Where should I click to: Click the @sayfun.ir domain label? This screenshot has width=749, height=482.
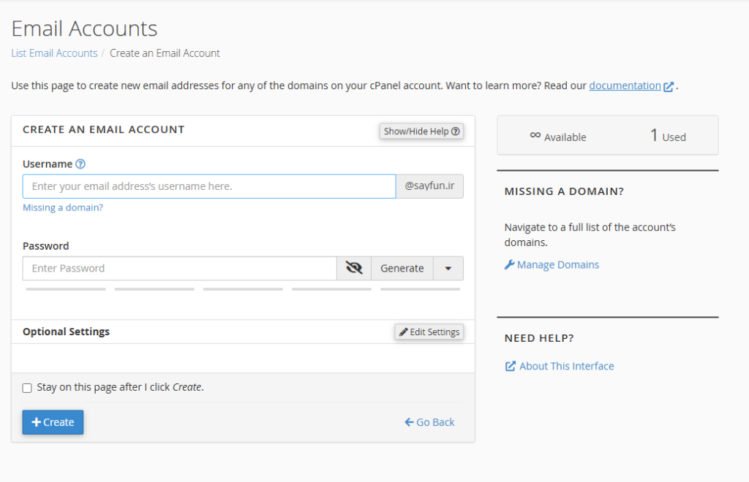[x=429, y=186]
